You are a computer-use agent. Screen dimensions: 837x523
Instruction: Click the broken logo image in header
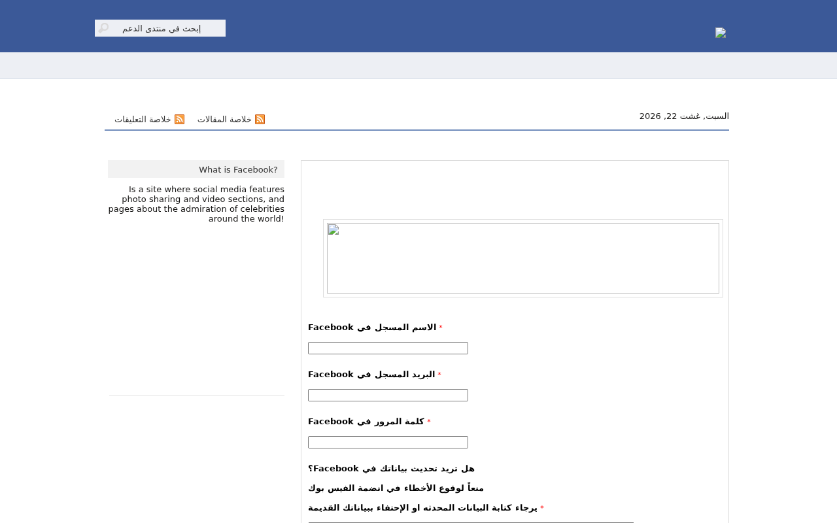[721, 33]
